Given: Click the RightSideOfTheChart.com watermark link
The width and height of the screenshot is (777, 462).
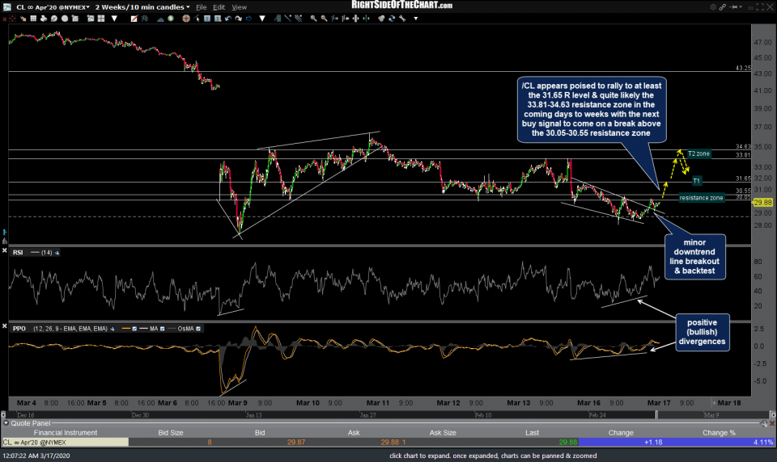Looking at the screenshot, I should [x=402, y=5].
